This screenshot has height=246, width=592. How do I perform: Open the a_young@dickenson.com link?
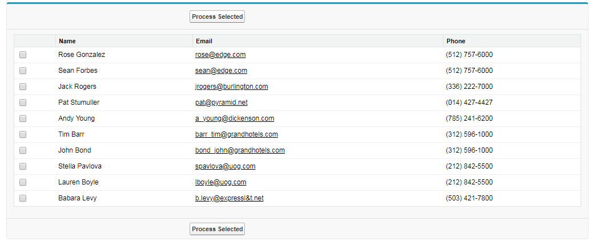(x=235, y=118)
